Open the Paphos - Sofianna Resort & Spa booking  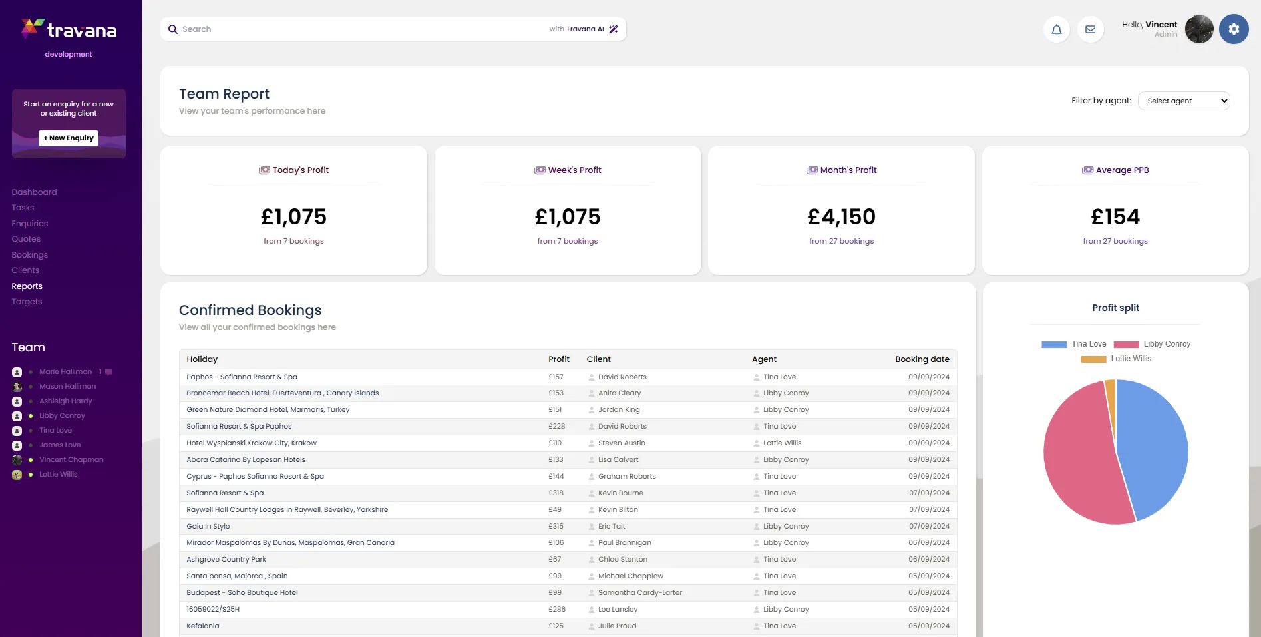[x=242, y=377]
